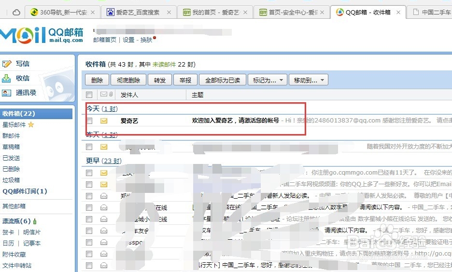452x272 pixels.
Task: Click the opened envelope icon in the 你好，感谢 mail row
Action: click(x=104, y=265)
